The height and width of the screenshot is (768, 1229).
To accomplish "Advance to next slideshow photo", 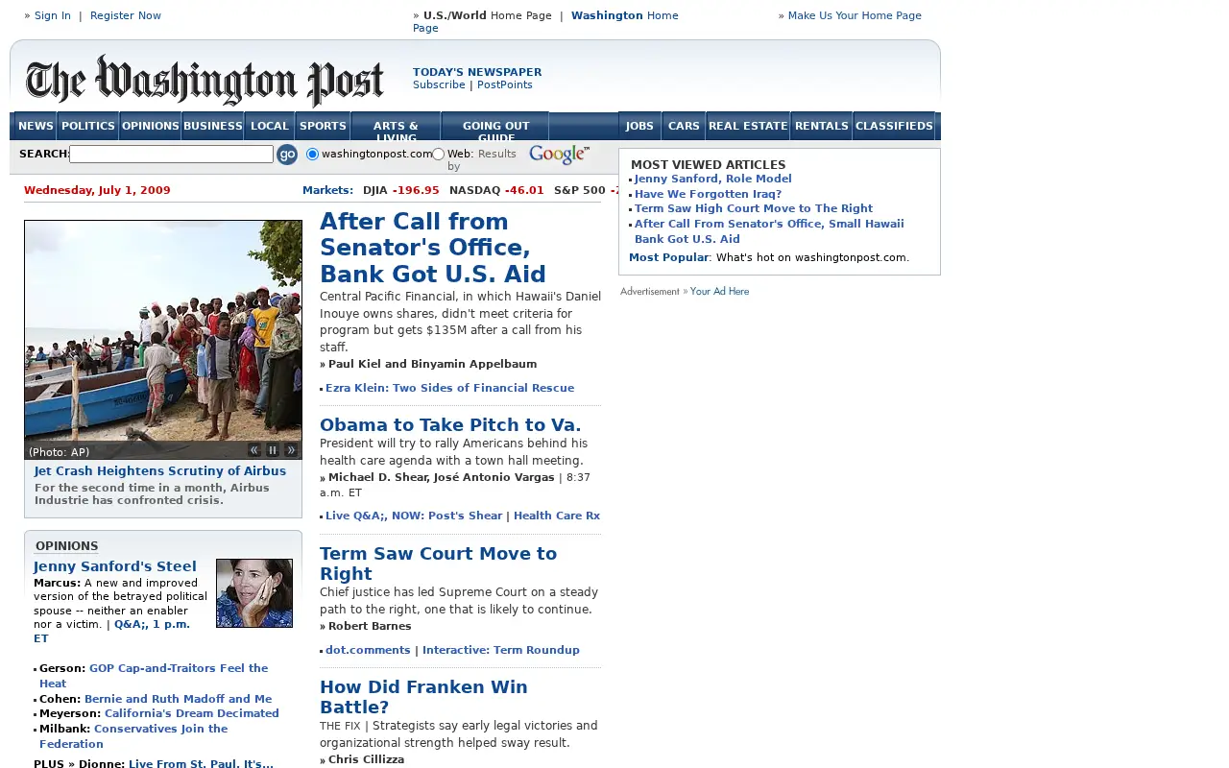I will pyautogui.click(x=291, y=450).
